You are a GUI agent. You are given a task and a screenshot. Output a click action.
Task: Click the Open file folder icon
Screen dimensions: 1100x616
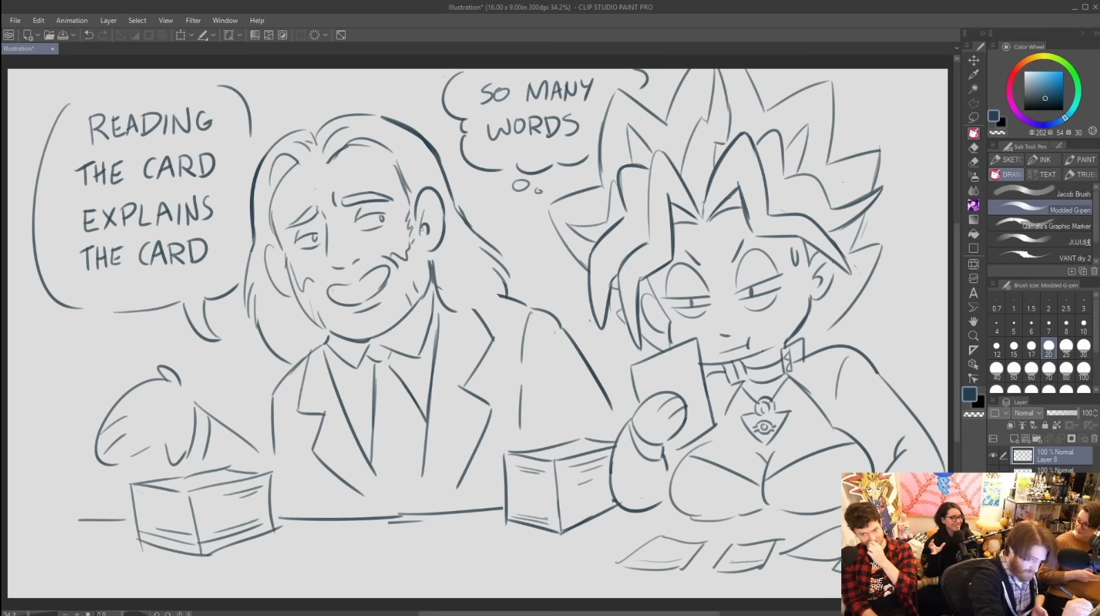tap(49, 35)
